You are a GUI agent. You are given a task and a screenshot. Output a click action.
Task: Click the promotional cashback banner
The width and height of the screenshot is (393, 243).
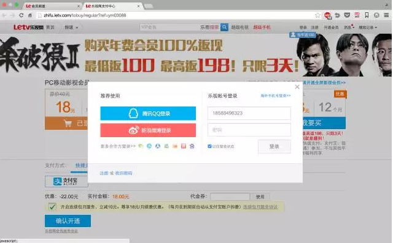[x=196, y=55]
